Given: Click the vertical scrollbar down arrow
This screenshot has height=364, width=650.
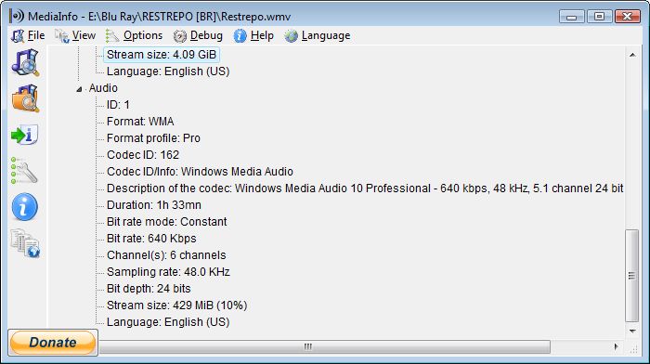Looking at the screenshot, I should tap(632, 331).
